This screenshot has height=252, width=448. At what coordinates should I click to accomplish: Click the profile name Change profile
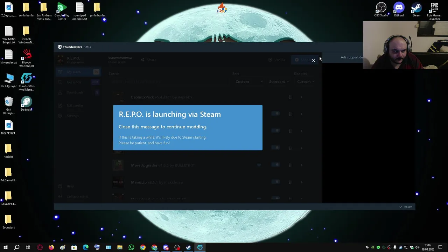[120, 60]
